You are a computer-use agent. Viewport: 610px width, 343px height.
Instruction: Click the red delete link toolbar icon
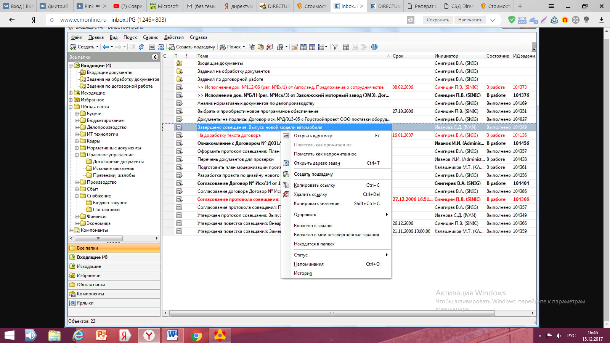pos(270,47)
